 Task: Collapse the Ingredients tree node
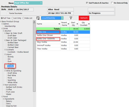pyautogui.click(x=4, y=99)
